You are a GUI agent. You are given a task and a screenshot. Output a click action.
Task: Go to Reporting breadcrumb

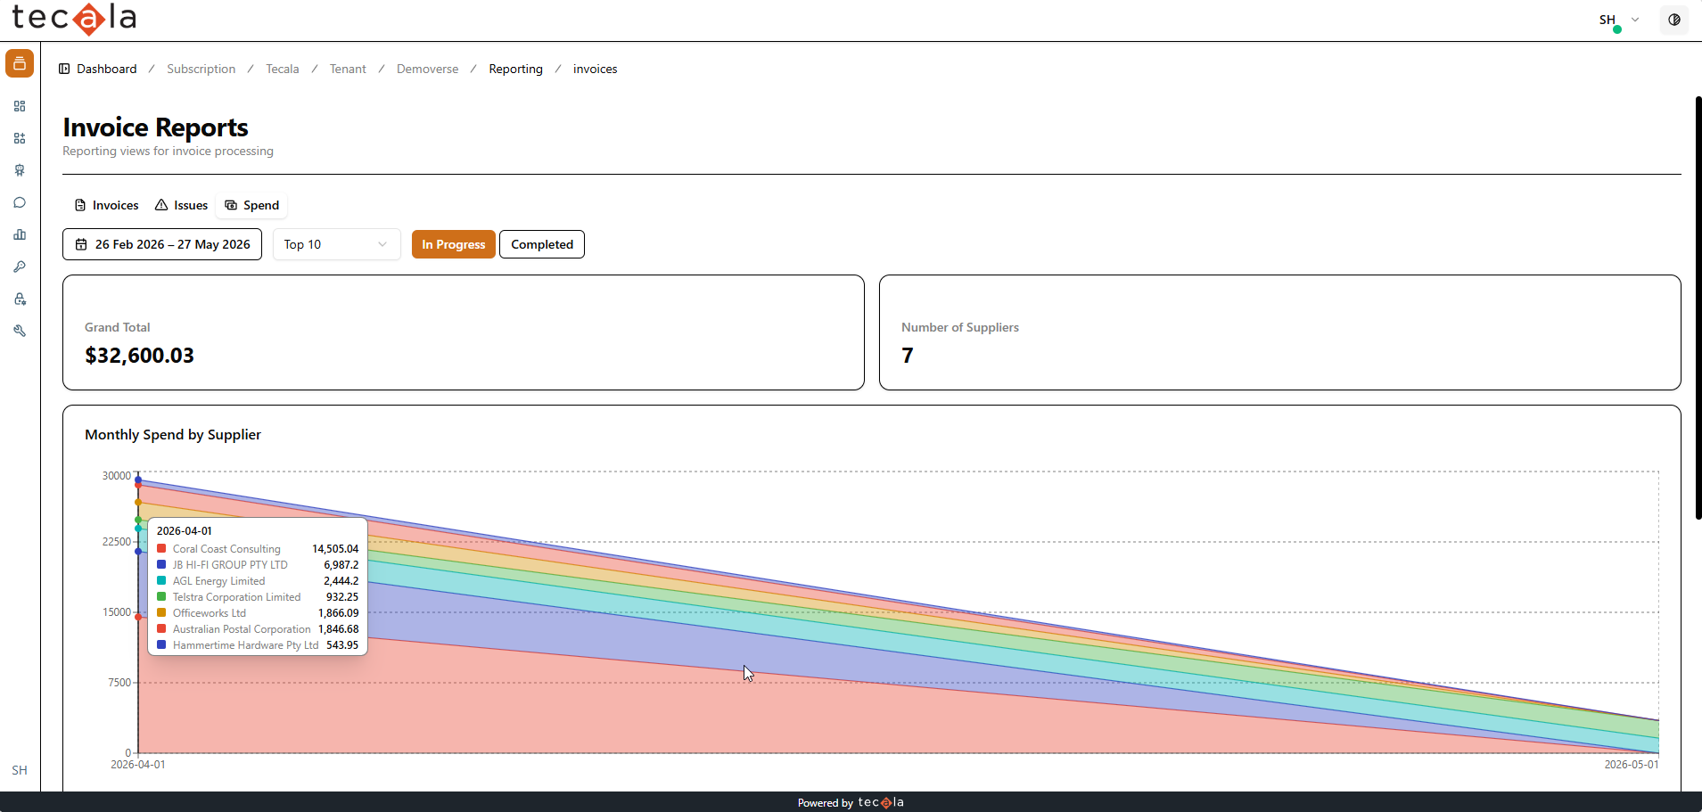coord(515,69)
